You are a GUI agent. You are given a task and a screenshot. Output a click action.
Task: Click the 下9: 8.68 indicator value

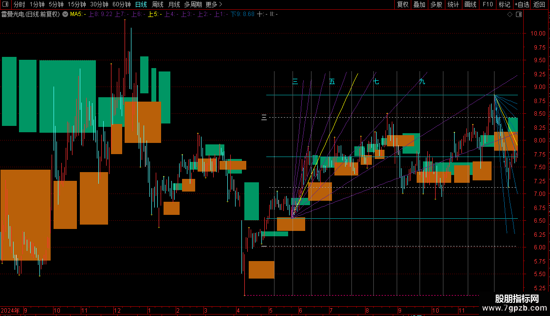tap(242, 15)
